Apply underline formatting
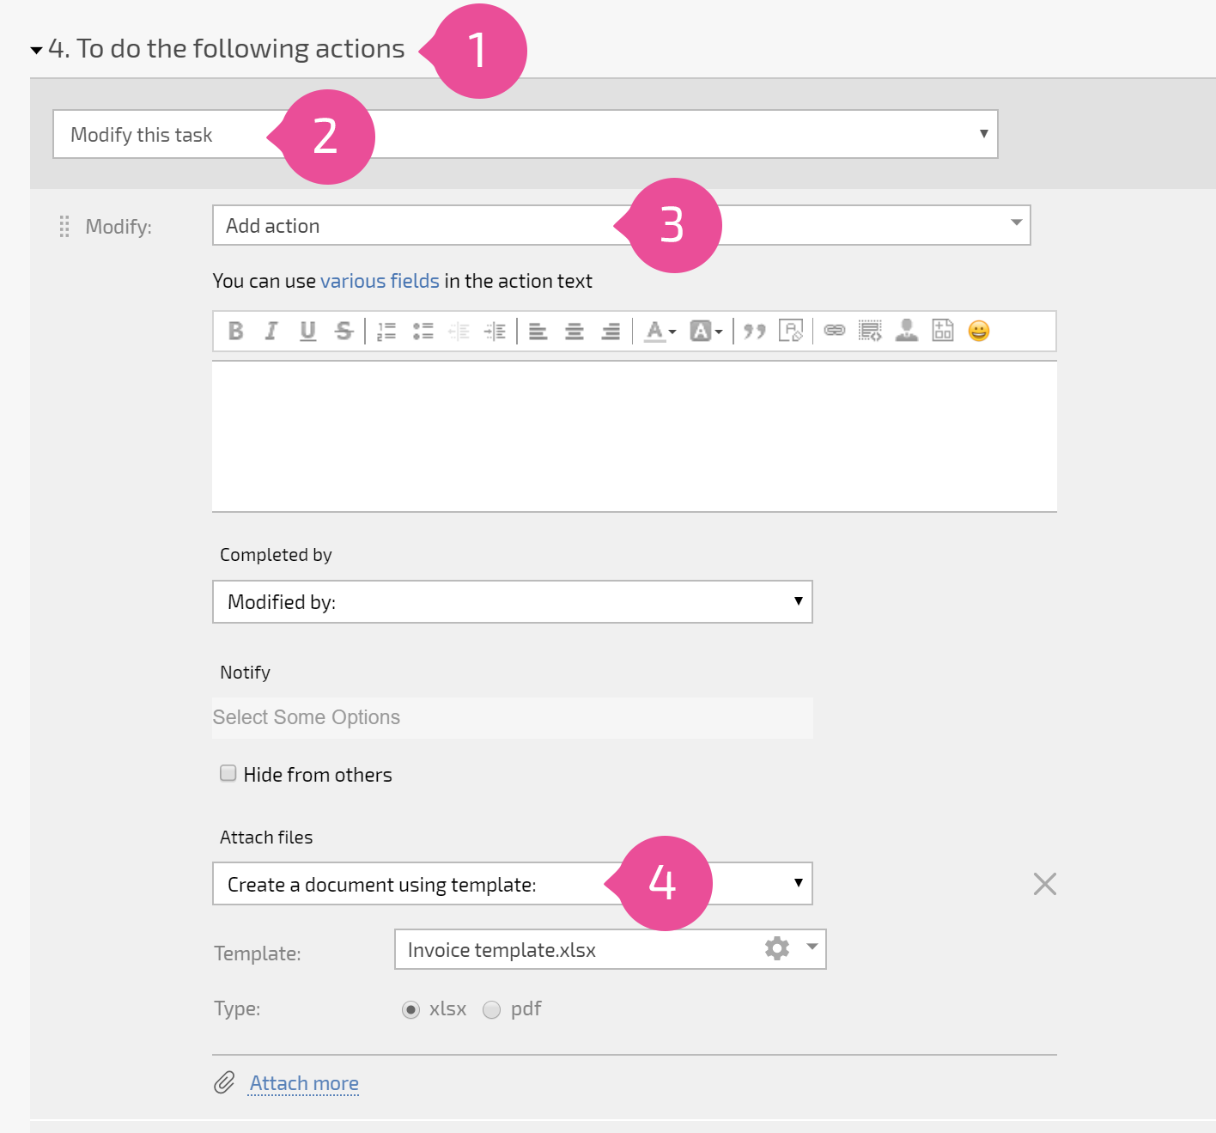Image resolution: width=1216 pixels, height=1133 pixels. coord(307,331)
